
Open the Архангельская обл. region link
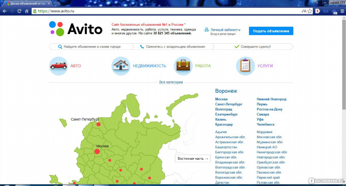(230, 137)
